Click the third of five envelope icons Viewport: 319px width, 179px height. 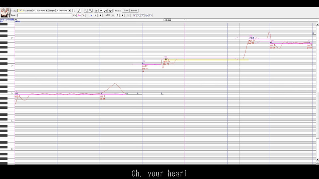point(143,15)
